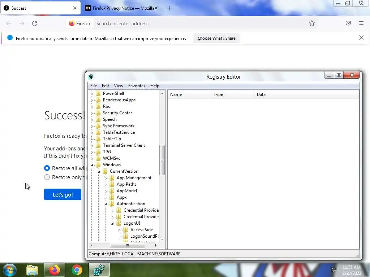Open a new Firefox tab with plus

point(170,8)
